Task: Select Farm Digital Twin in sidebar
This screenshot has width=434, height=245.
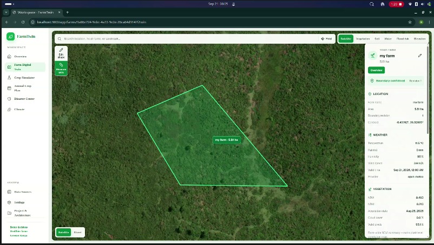Action: [25, 67]
